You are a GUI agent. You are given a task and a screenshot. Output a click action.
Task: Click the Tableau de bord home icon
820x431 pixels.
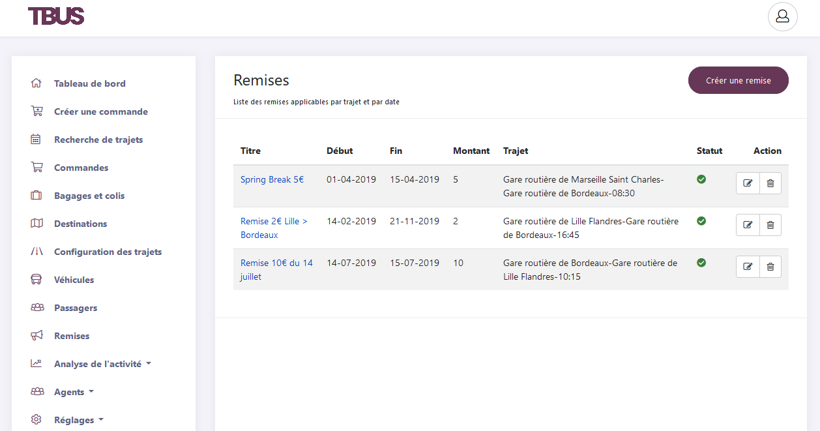pyautogui.click(x=37, y=83)
